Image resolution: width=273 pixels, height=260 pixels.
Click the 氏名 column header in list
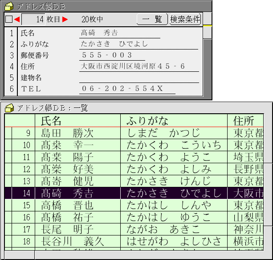(77, 120)
